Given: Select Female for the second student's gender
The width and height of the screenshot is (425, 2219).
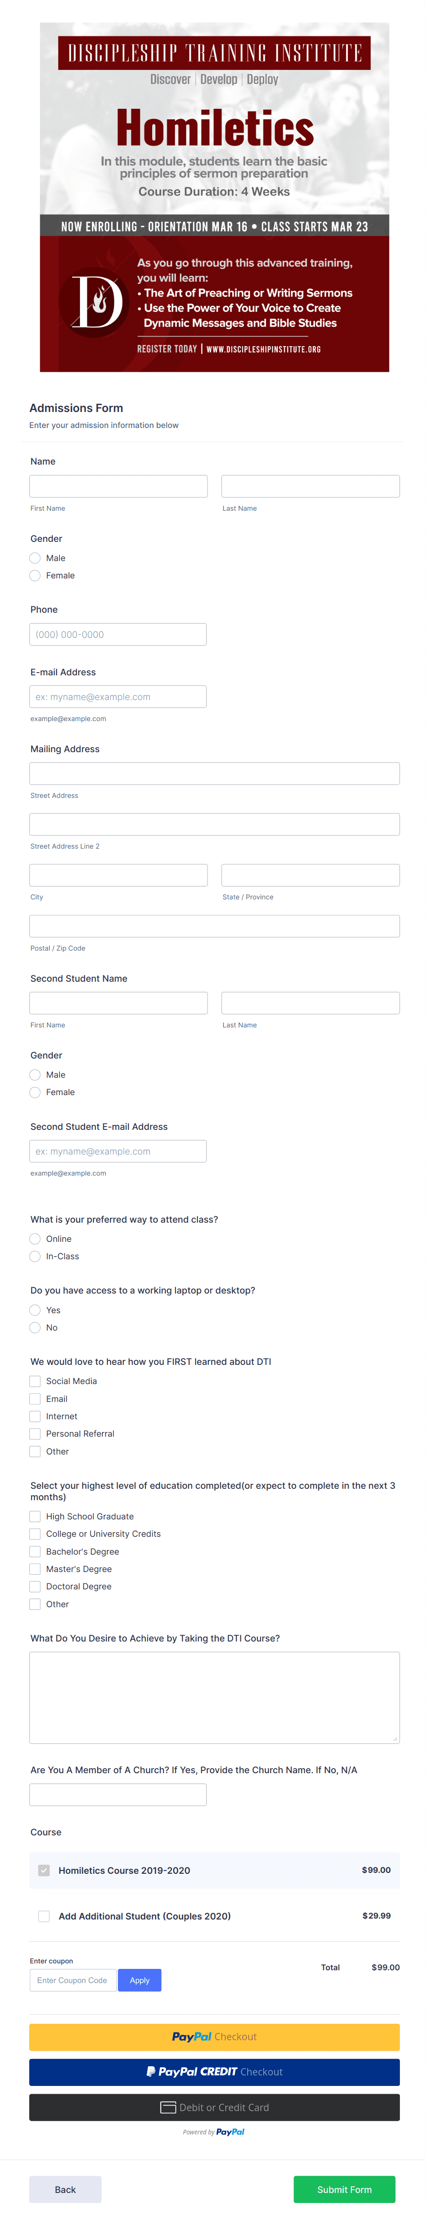Looking at the screenshot, I should tap(34, 1092).
